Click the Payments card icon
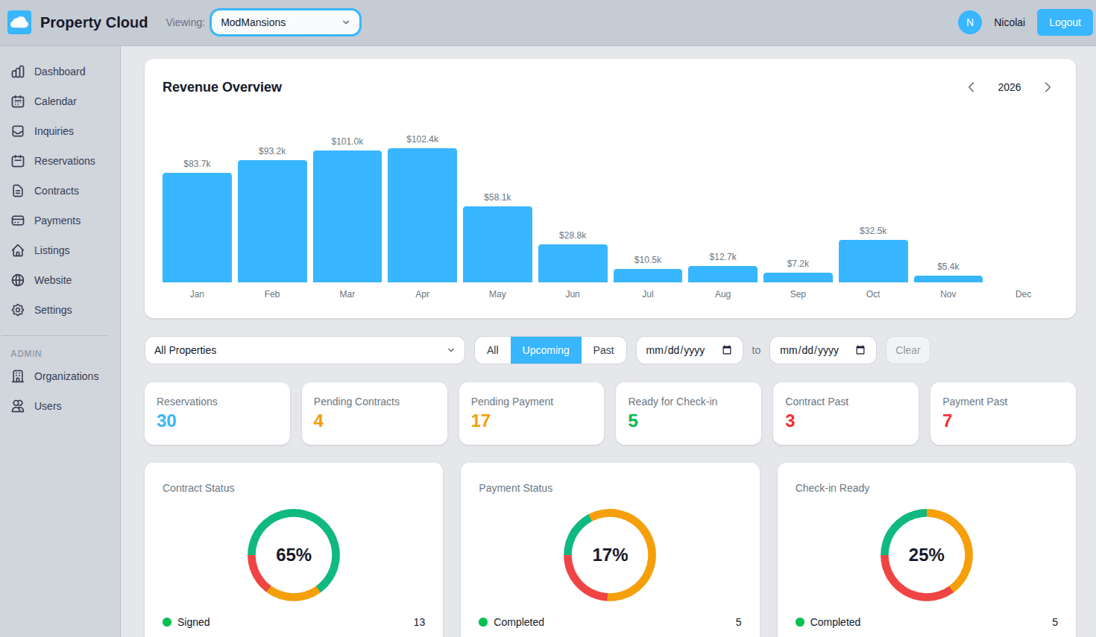Image resolution: width=1096 pixels, height=637 pixels. tap(18, 221)
